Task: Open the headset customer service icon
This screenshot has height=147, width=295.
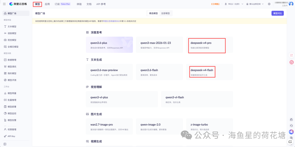Action: tap(291, 125)
